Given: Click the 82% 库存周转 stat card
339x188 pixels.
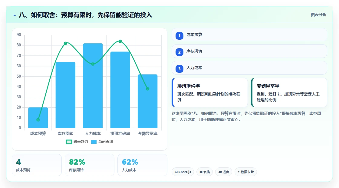Looking at the screenshot, I should point(90,165).
